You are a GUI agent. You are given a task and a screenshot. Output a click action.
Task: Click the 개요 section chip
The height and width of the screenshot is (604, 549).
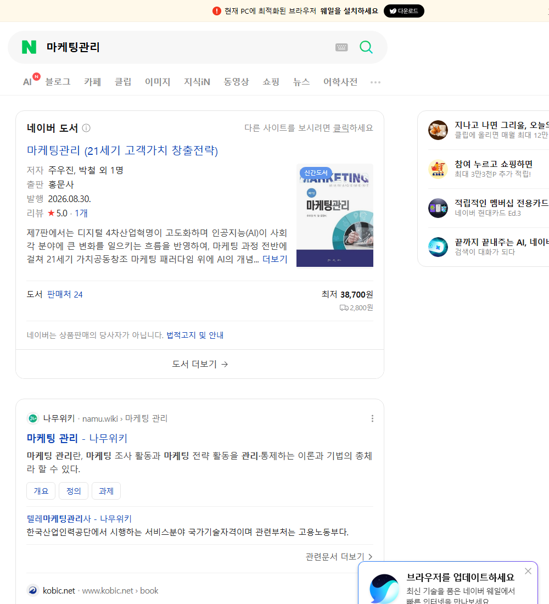point(41,491)
